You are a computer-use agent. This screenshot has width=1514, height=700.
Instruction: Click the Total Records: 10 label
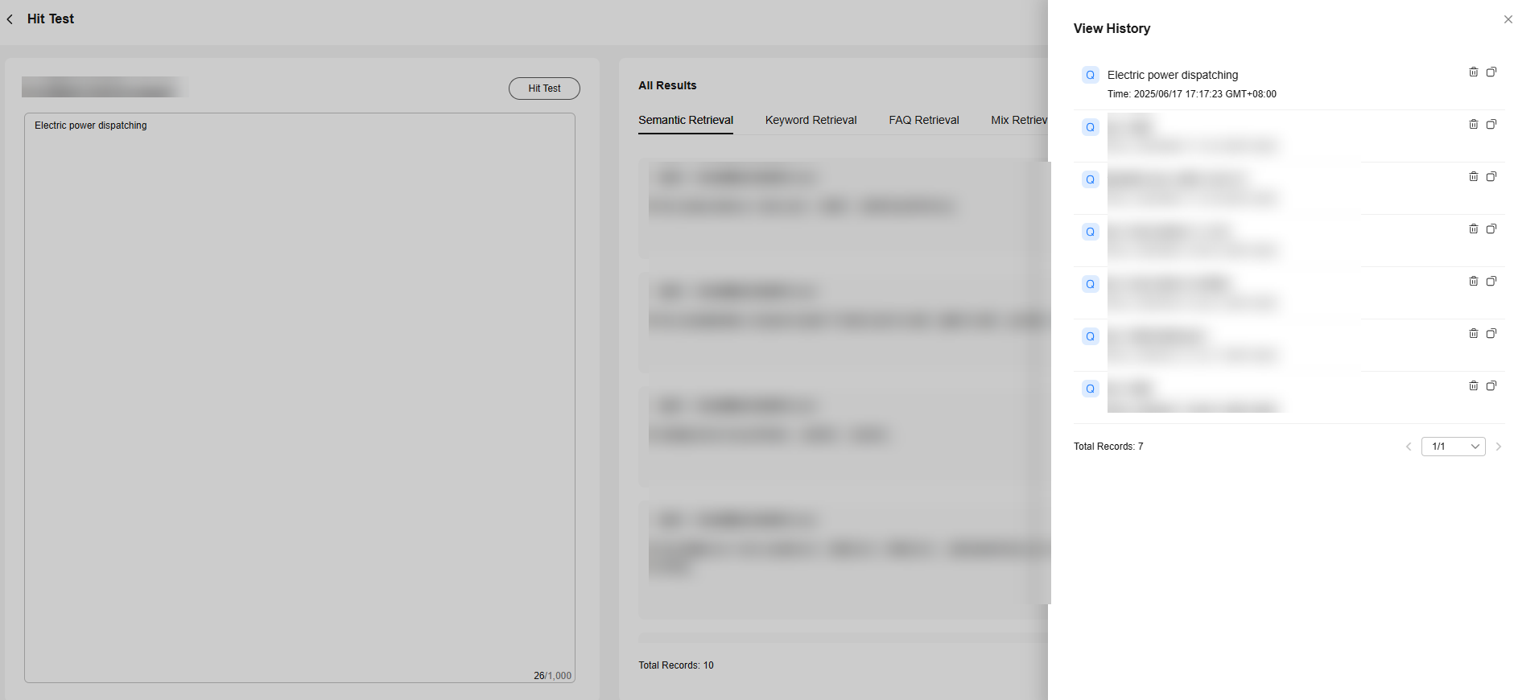tap(676, 665)
